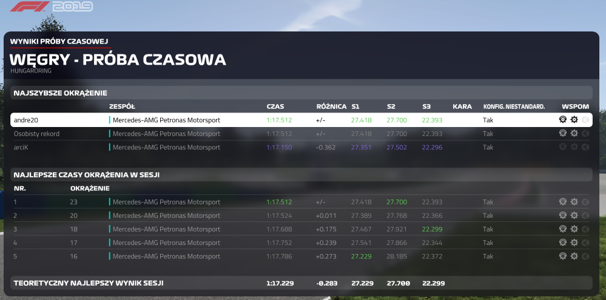Click the +0.175 difference value

(326, 229)
